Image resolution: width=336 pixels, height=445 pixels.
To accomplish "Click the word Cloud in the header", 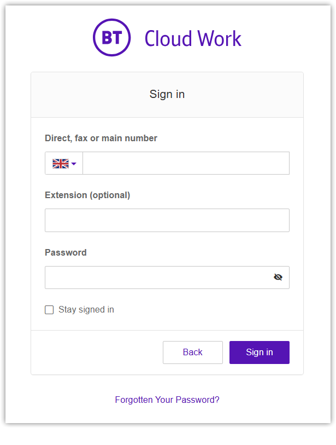I will pyautogui.click(x=168, y=38).
